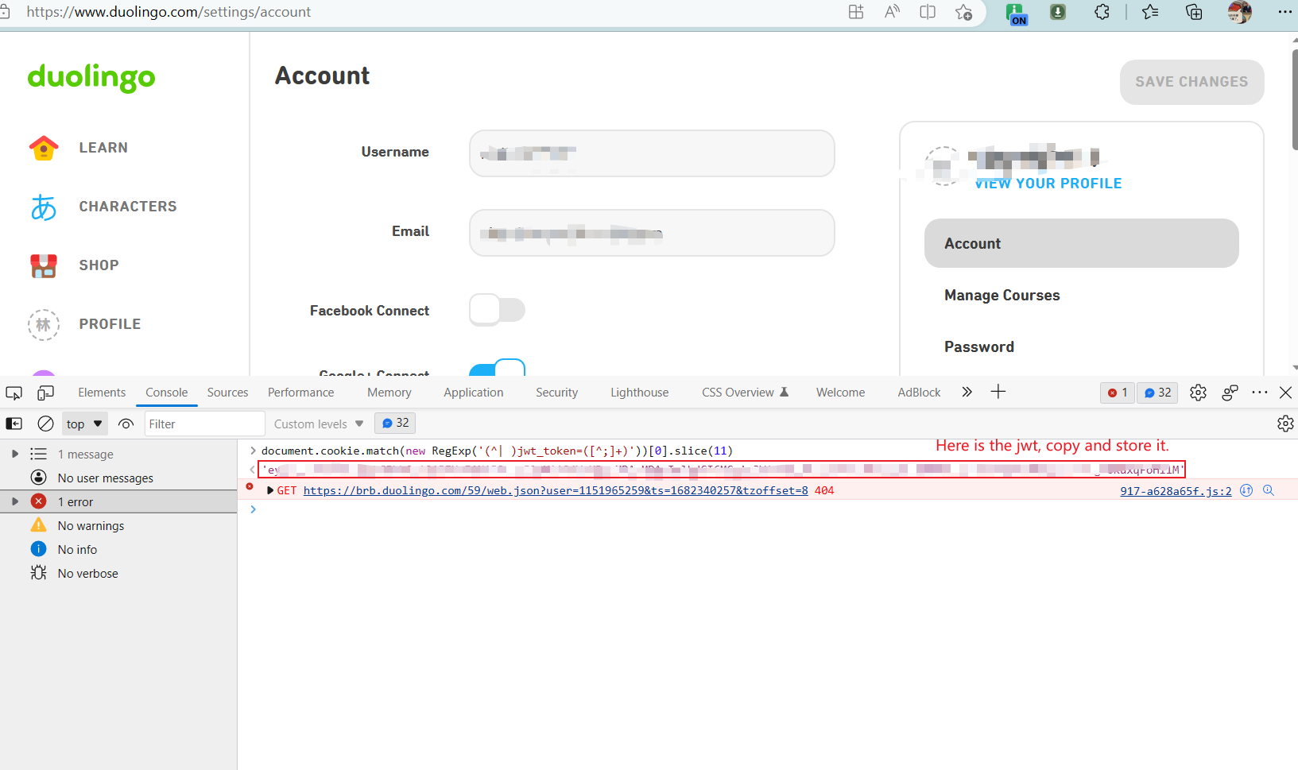Toggle the Google Connect switch
This screenshot has width=1298, height=770.
pyautogui.click(x=498, y=368)
